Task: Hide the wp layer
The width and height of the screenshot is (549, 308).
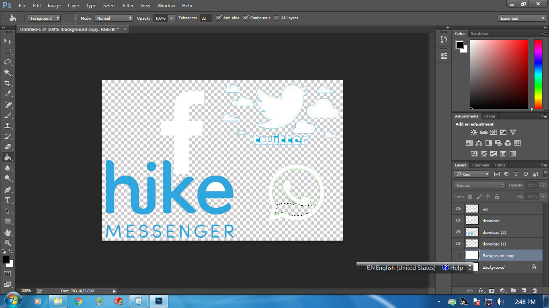Action: click(x=458, y=209)
